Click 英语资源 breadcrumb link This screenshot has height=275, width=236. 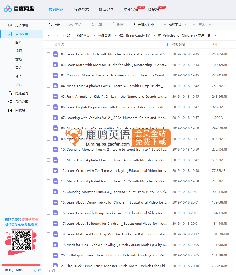click(104, 35)
